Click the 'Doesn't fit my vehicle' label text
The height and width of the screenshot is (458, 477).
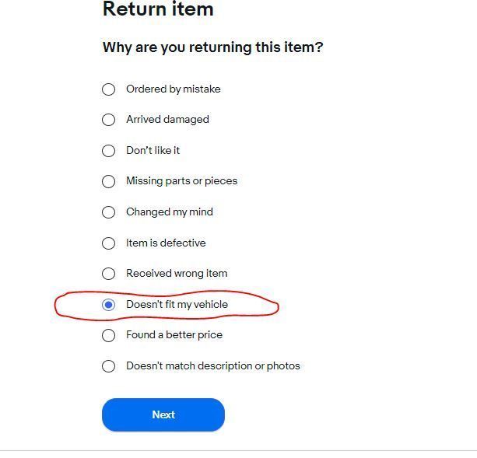[x=177, y=305]
